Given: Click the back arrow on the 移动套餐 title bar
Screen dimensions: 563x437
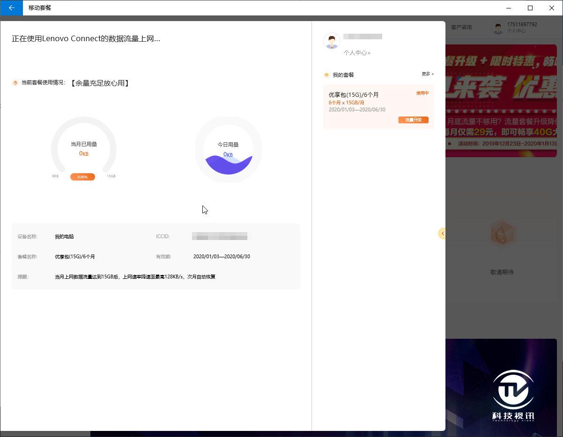Looking at the screenshot, I should tap(11, 8).
